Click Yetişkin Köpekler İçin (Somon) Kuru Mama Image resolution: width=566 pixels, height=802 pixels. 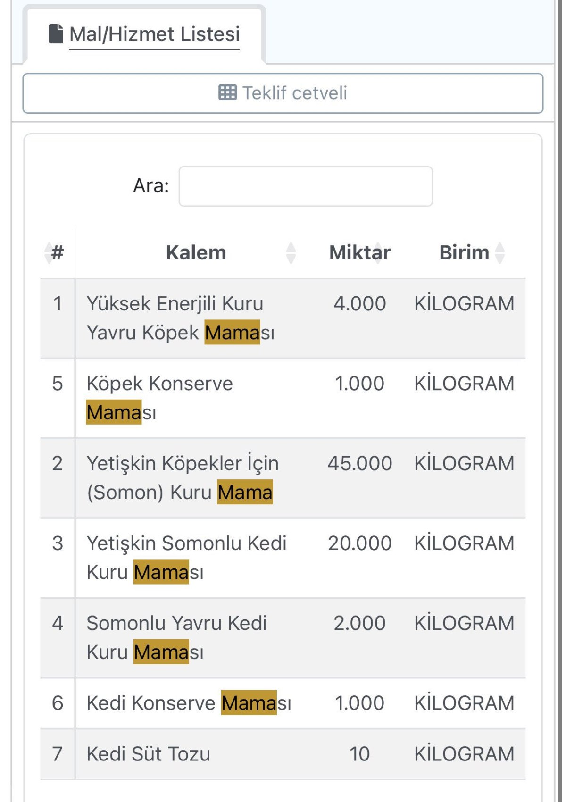click(183, 477)
